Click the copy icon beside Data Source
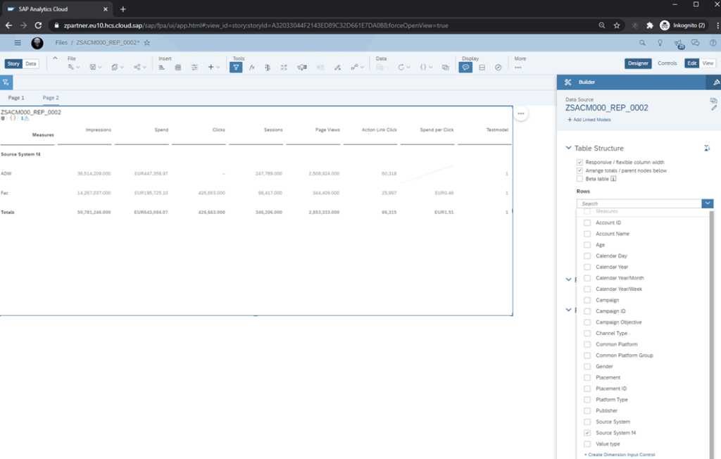 point(713,100)
